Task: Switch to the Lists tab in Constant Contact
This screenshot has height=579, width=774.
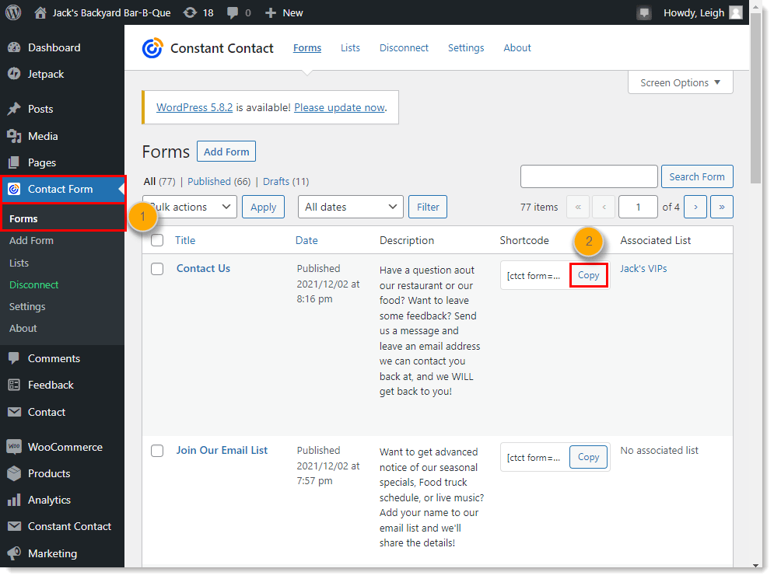Action: 350,47
